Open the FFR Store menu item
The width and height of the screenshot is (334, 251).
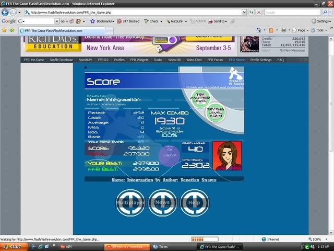click(236, 60)
